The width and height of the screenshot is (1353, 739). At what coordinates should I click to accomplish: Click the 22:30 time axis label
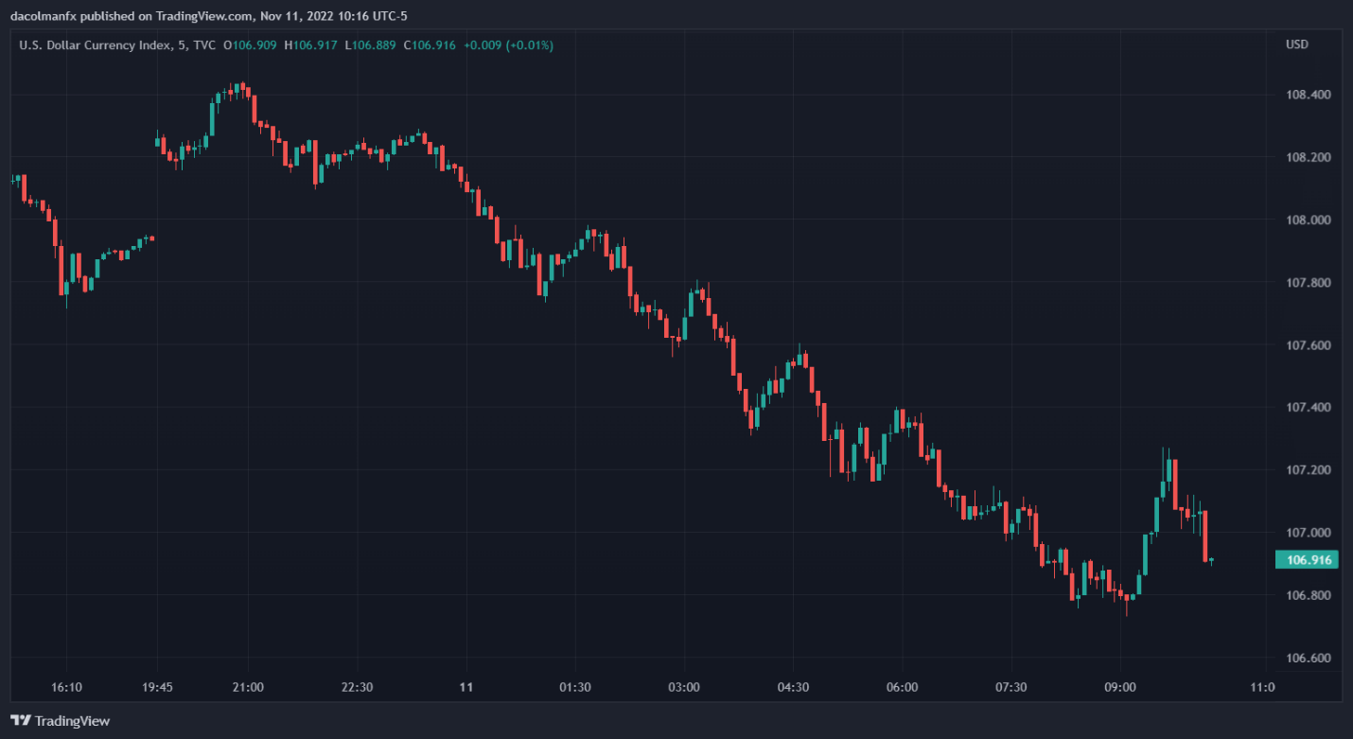click(x=357, y=687)
